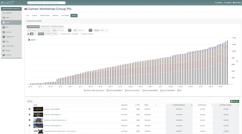
Task: Uncheck Space Marine 2 row checkbox
Action: (x=30, y=120)
